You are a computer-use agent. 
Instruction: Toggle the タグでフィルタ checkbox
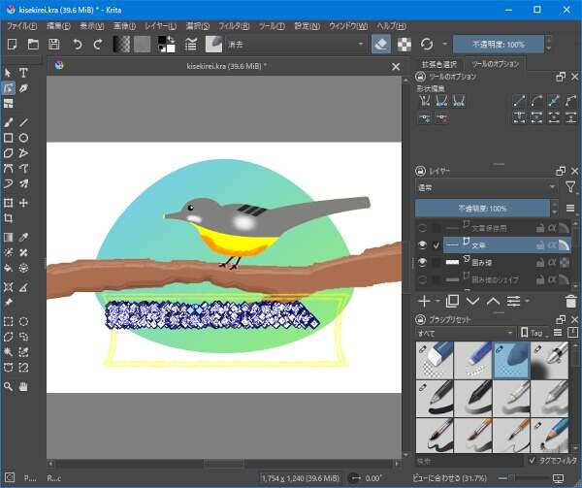click(532, 460)
